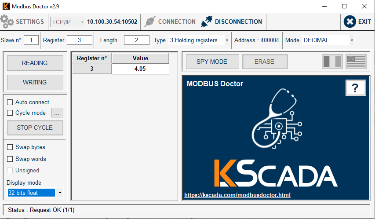375x219 pixels.
Task: Check the Swap words option
Action: 10,159
